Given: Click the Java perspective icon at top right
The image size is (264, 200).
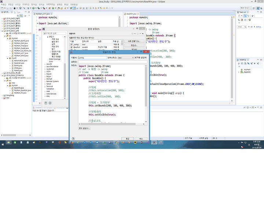Looking at the screenshot, I should tap(258, 8).
